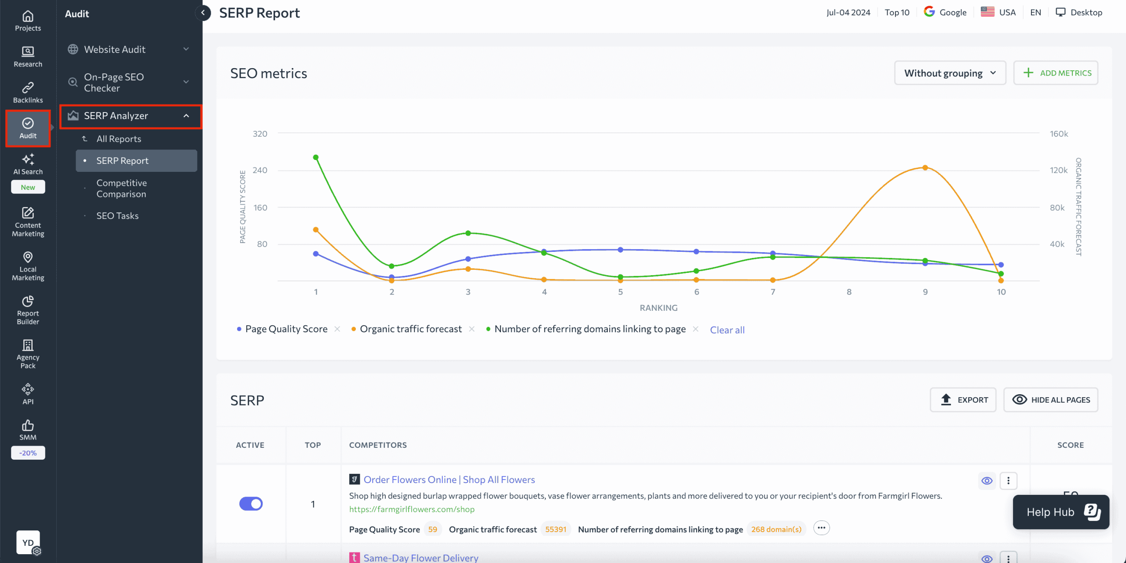Go to Report Builder
Image resolution: width=1126 pixels, height=563 pixels.
[x=27, y=310]
